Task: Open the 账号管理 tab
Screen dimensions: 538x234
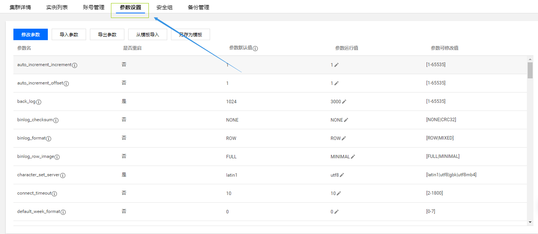Action: click(x=94, y=7)
